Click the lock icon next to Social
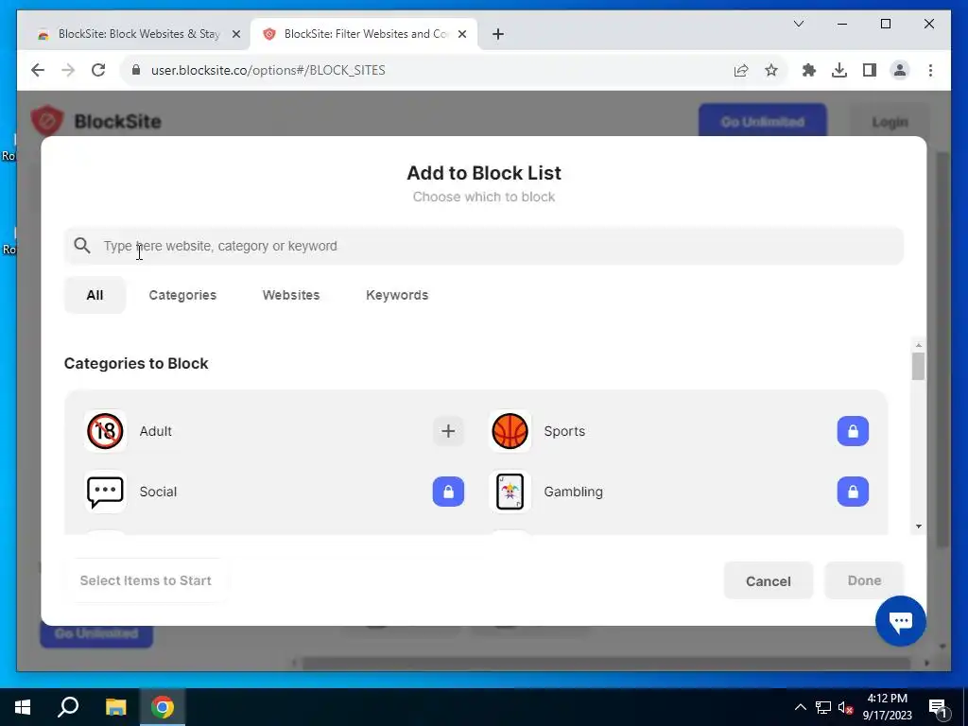 click(448, 492)
